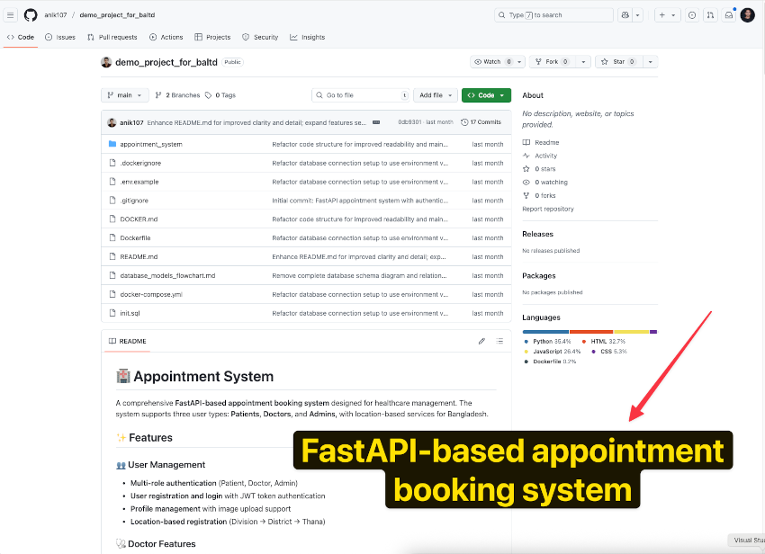The width and height of the screenshot is (765, 554).
Task: Click the .gitignore file icon
Action: (x=112, y=201)
